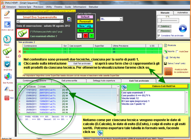Open the Esiti Tek archiviate tab

pyautogui.click(x=139, y=81)
